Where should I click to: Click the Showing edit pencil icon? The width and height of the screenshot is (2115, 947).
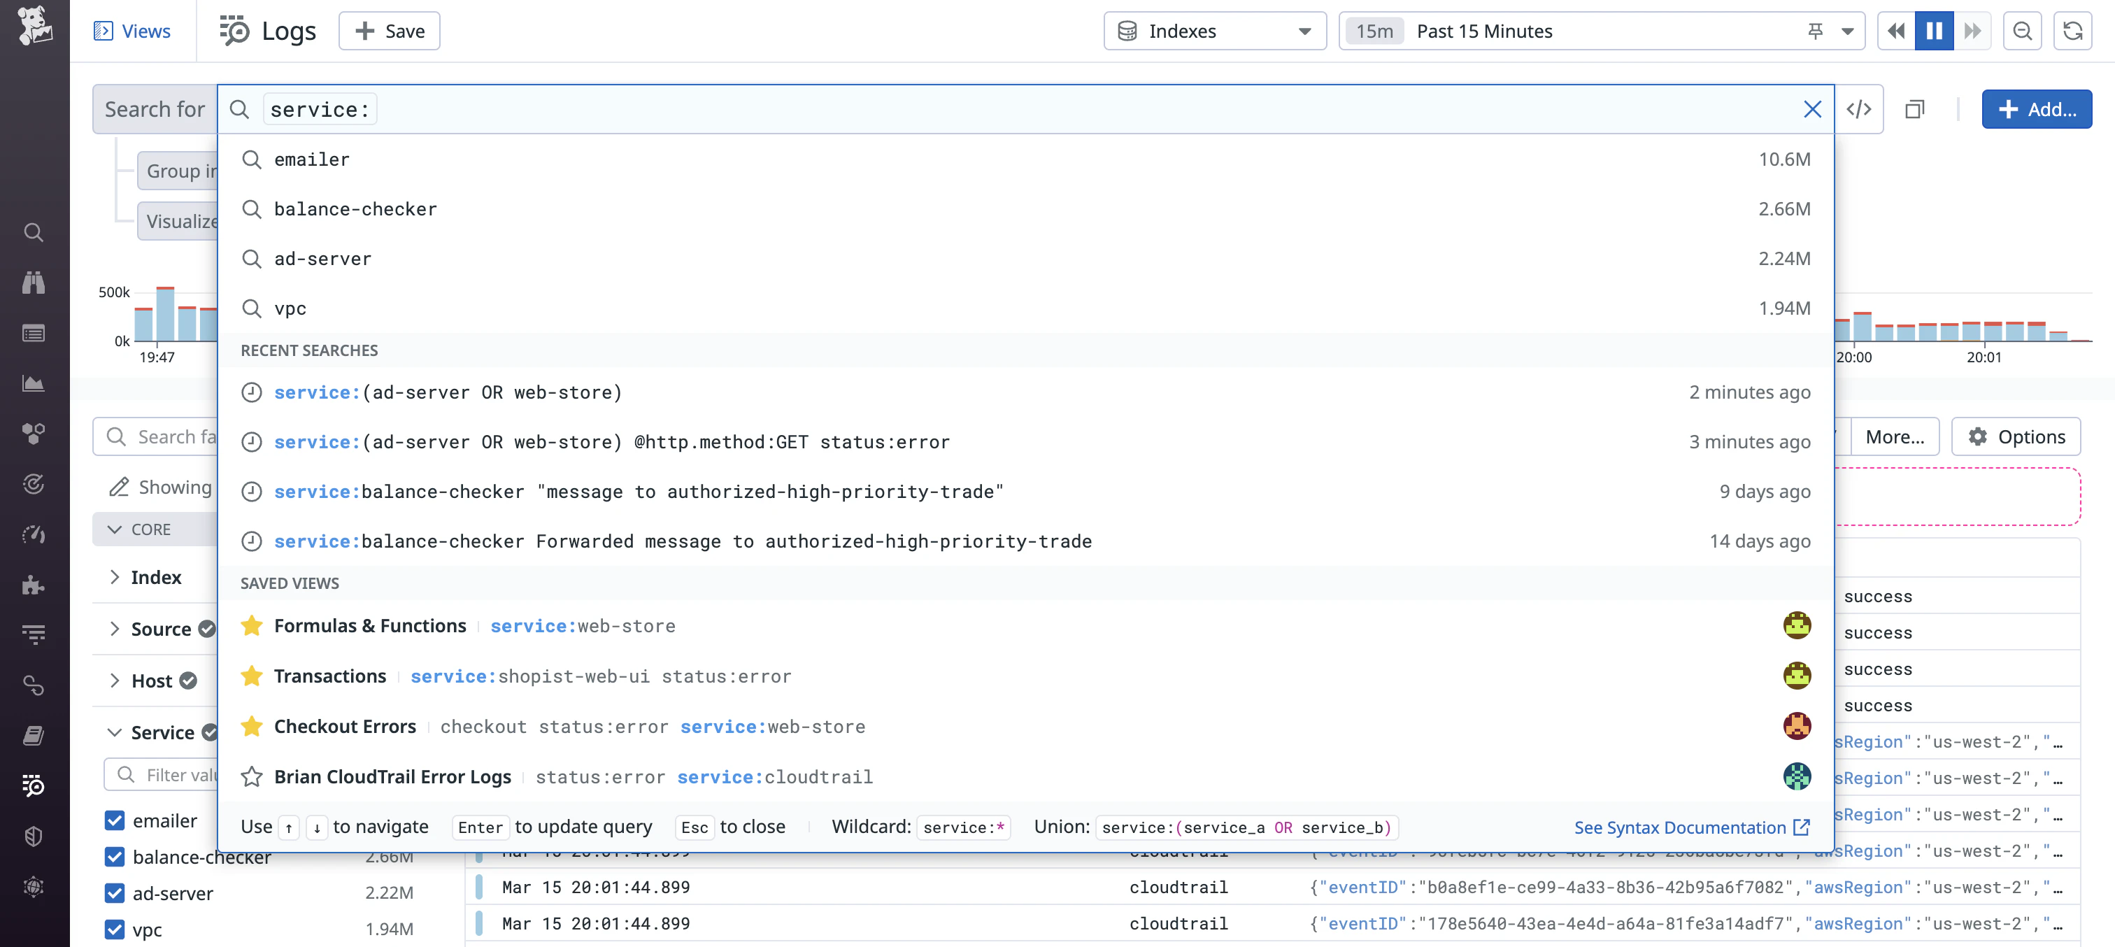coord(119,487)
